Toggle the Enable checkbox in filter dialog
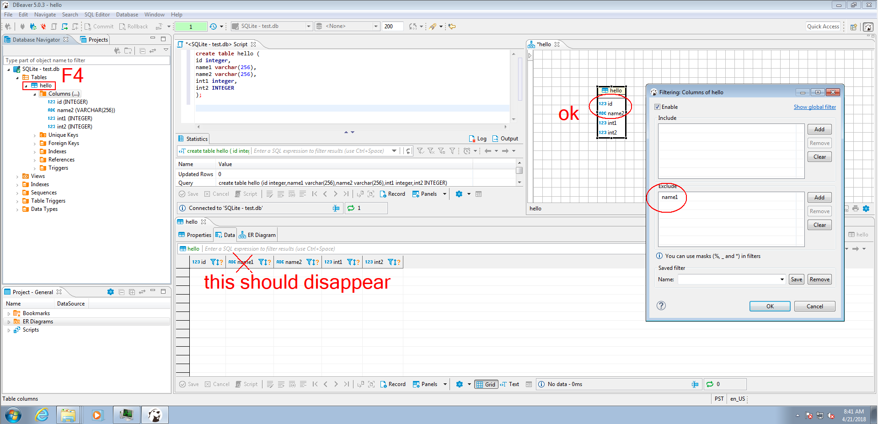 coord(658,107)
